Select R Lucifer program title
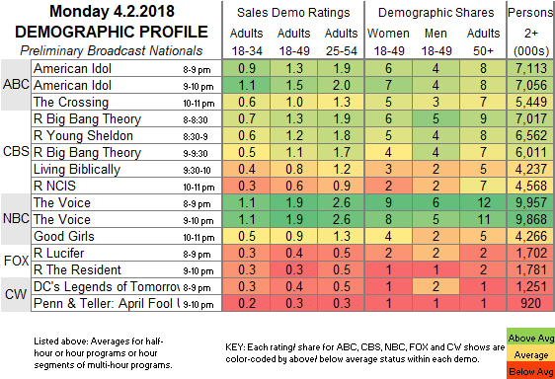Viewport: 555px width, 379px height. point(58,253)
